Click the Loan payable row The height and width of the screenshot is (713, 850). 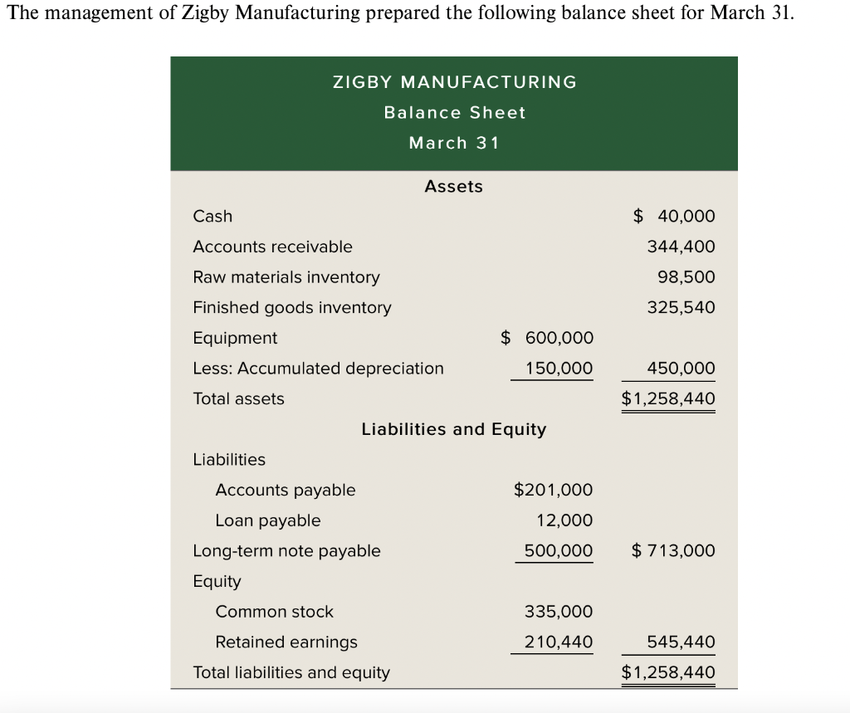coord(267,520)
